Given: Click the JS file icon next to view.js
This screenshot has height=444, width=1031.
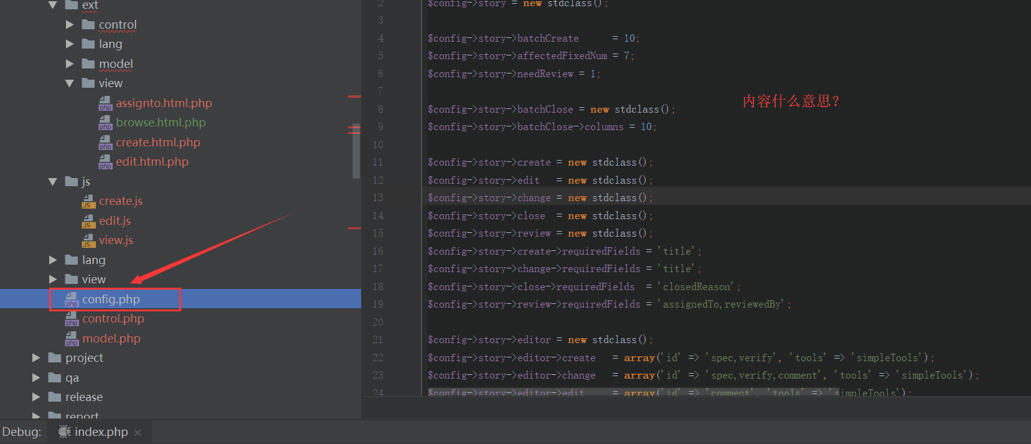Looking at the screenshot, I should pos(88,240).
